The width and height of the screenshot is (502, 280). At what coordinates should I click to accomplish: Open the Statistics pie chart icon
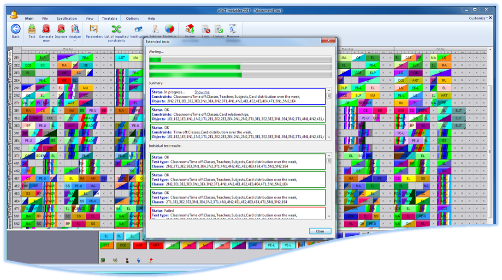(x=170, y=29)
